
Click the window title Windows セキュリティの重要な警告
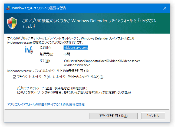point(39,8)
